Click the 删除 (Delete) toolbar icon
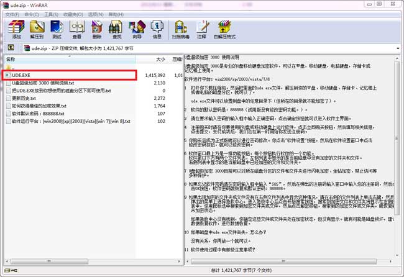 coord(96,29)
